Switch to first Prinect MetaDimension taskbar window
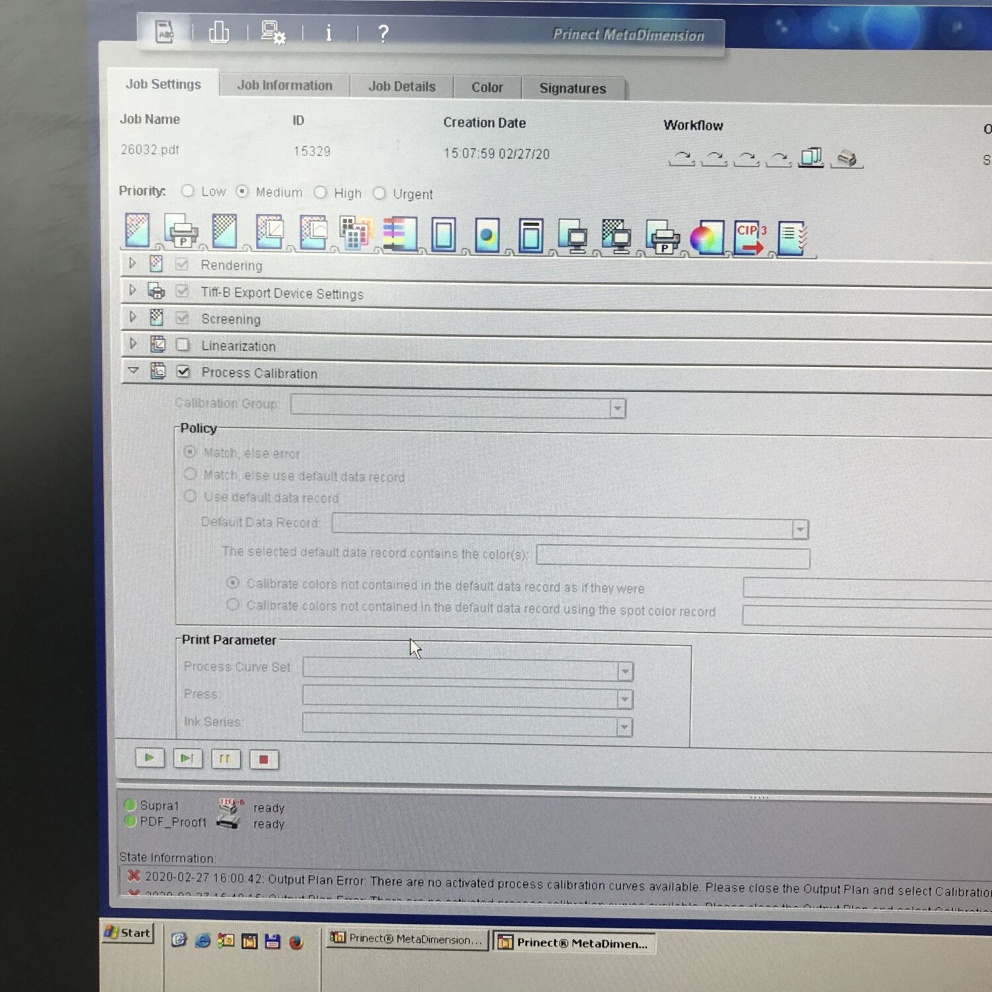Screen dimensions: 992x992 (x=407, y=939)
